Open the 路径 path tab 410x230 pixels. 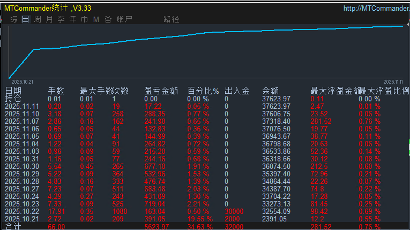(172, 19)
